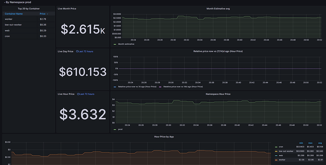Click the green prod legend color swatch

point(115,129)
